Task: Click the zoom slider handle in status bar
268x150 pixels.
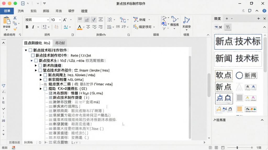Action: tap(237, 148)
